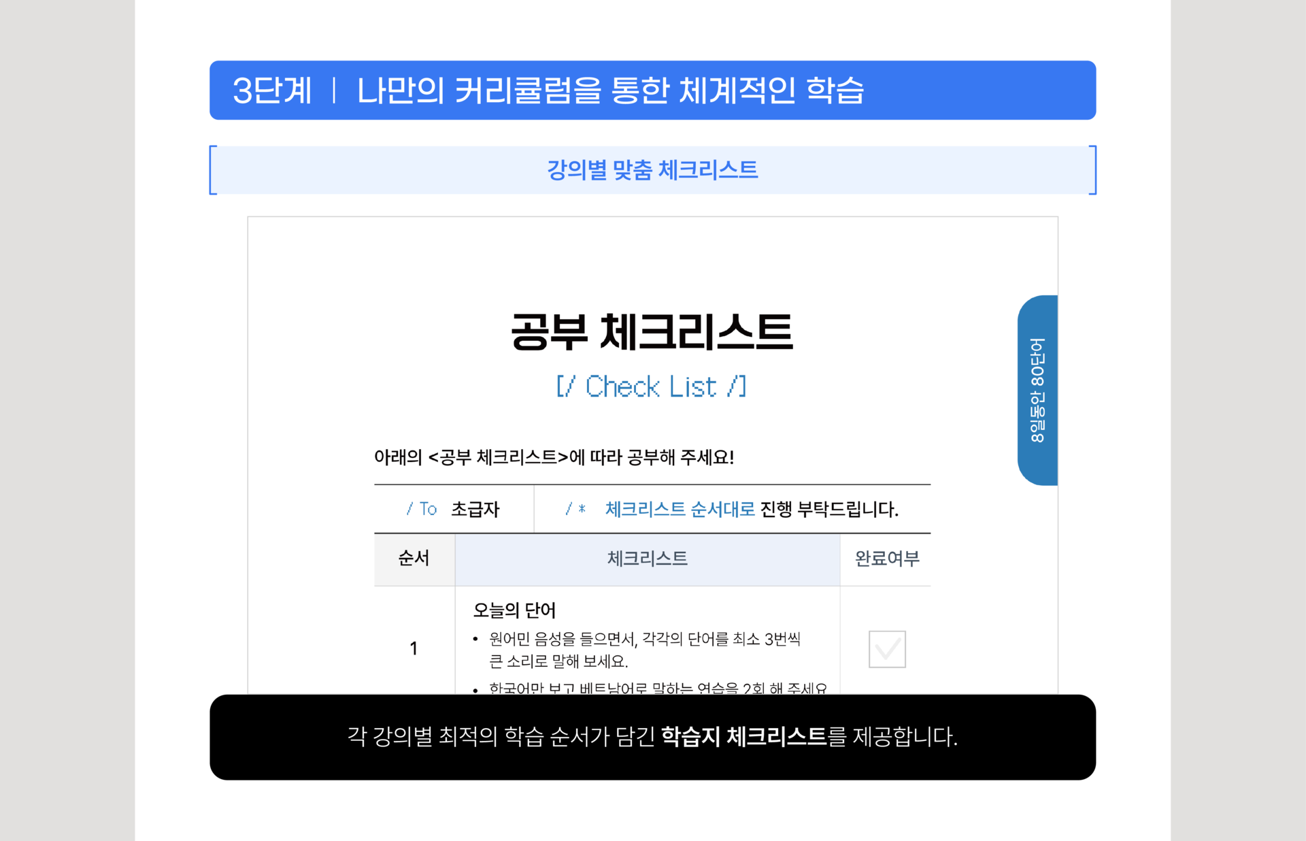The width and height of the screenshot is (1306, 841).
Task: Click the '3단계' step label in header
Action: coord(272,90)
